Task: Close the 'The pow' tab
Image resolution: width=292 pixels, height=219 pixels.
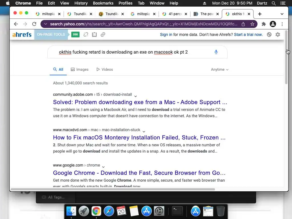Action: (x=218, y=14)
